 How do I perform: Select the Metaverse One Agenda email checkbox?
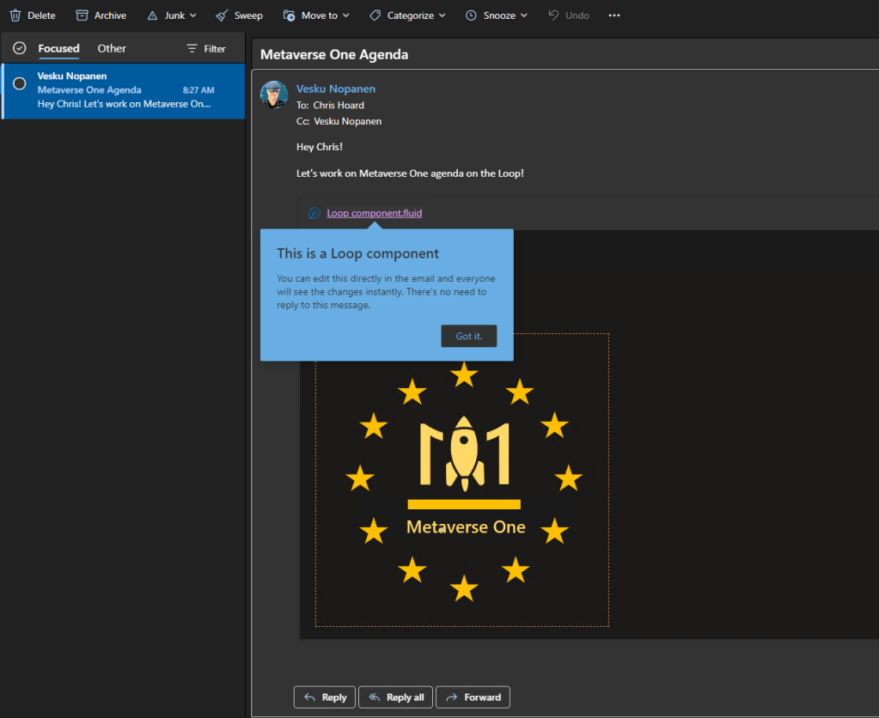[19, 83]
